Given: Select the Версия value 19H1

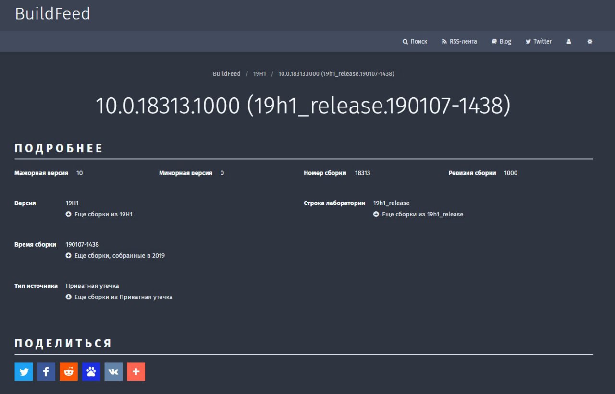Looking at the screenshot, I should click(72, 203).
